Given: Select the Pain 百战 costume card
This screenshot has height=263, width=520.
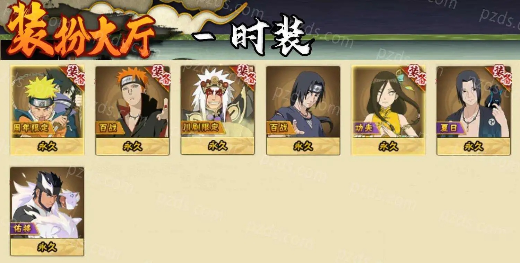Looking at the screenshot, I should (x=132, y=110).
